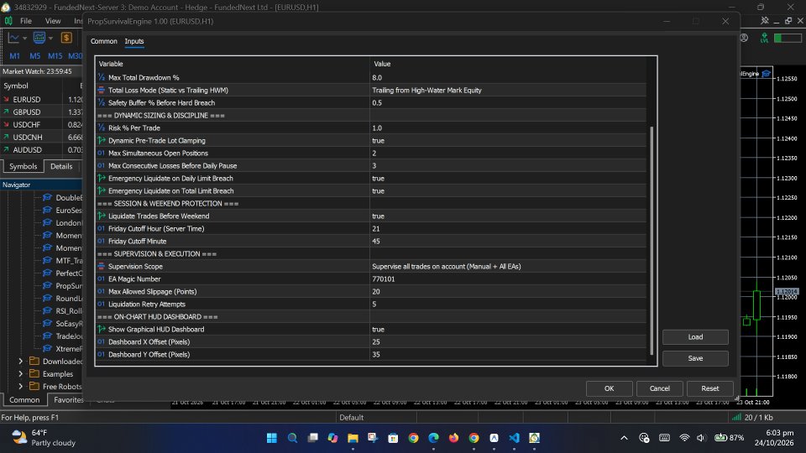
Task: Click the green LVL level icon
Action: point(764,38)
